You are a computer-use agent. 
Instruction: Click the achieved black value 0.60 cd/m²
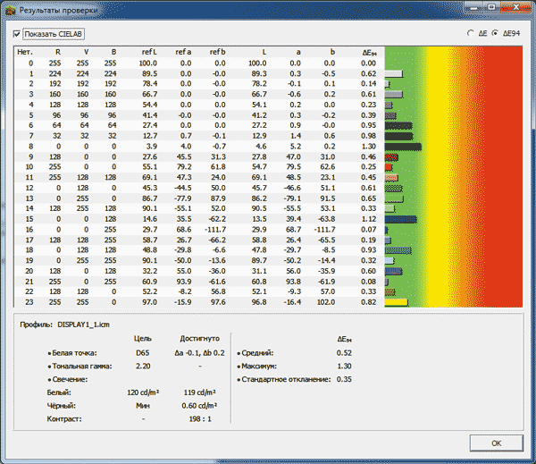tap(199, 406)
